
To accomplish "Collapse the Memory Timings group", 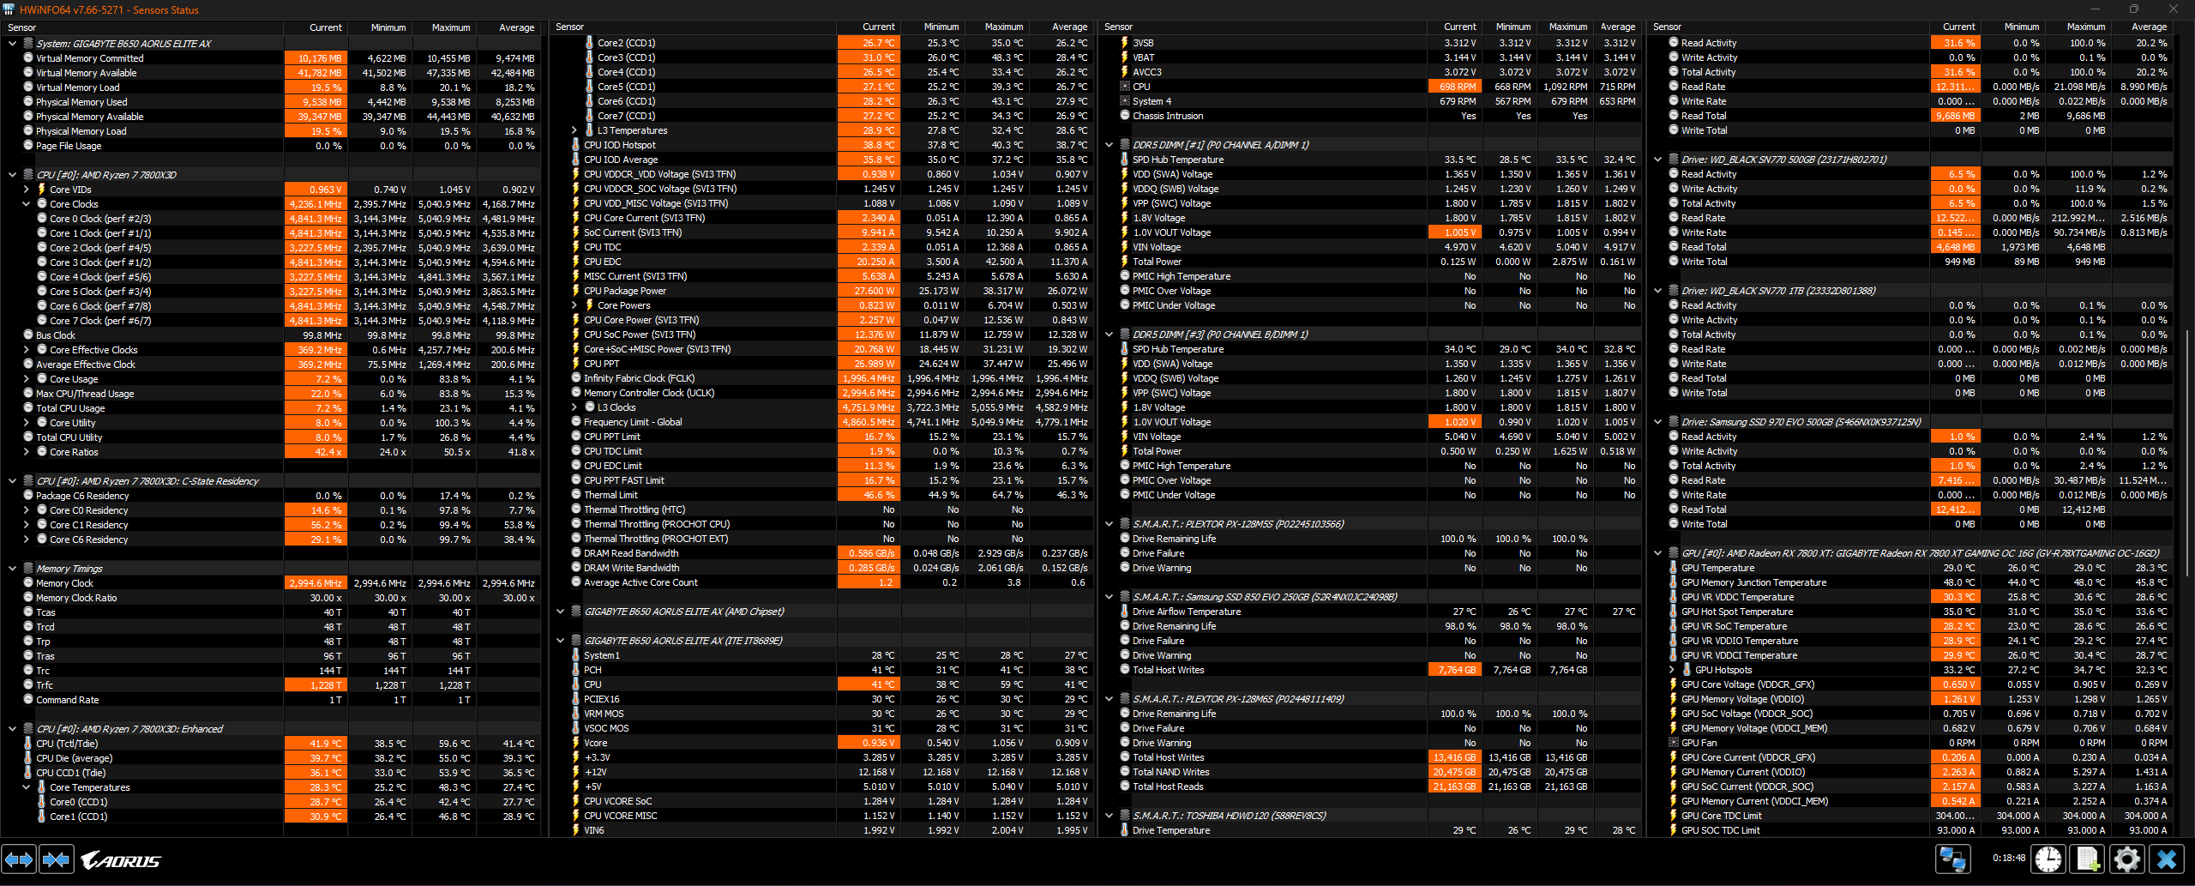I will coord(12,569).
